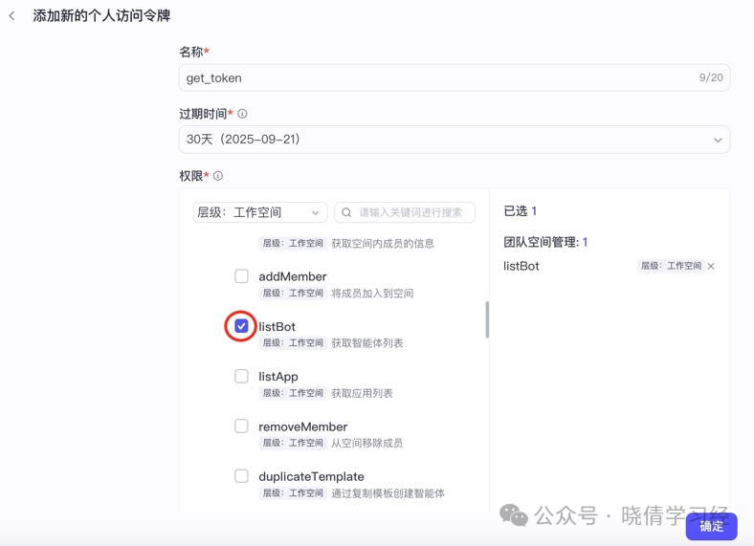Click the 名称 input field containing get_token
754x546 pixels.
(x=455, y=77)
